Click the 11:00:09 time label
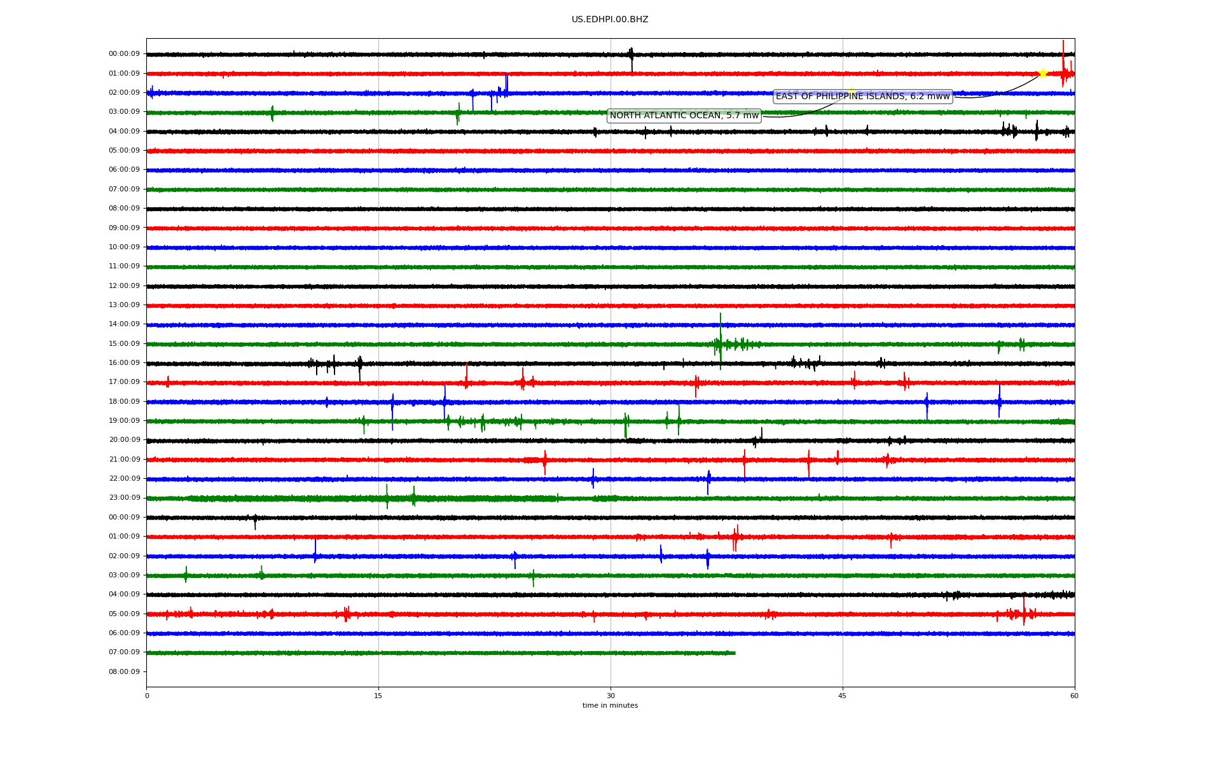Image resolution: width=1221 pixels, height=763 pixels. click(x=125, y=266)
